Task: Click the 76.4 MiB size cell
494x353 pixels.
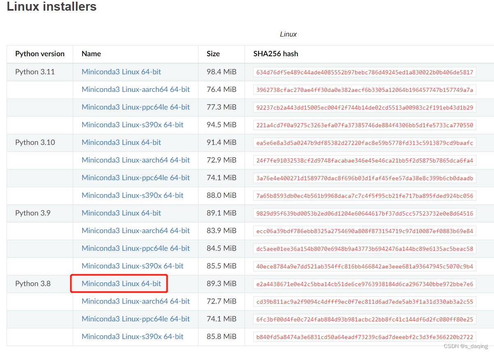Action: (222, 89)
